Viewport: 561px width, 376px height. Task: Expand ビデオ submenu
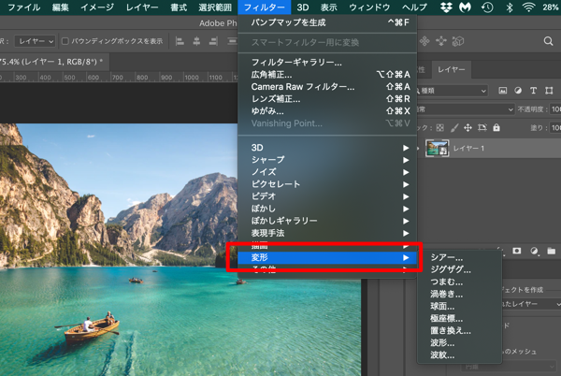click(x=327, y=196)
